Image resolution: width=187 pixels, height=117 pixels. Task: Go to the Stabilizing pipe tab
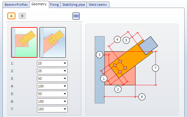pos(74,5)
